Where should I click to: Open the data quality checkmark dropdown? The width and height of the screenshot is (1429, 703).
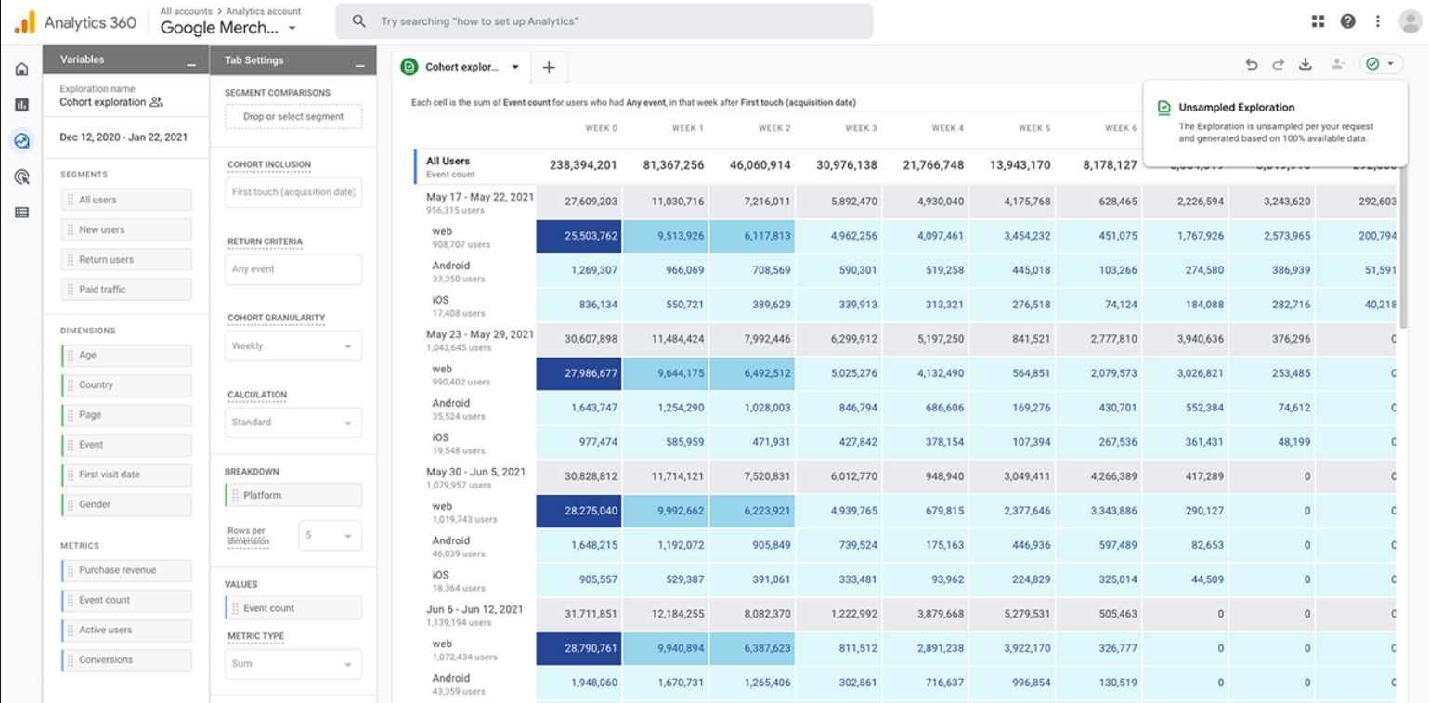1381,64
